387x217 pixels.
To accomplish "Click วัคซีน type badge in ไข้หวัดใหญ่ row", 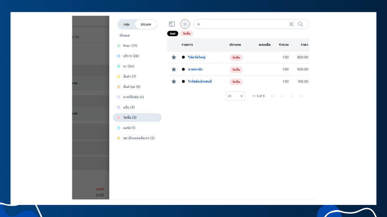I will pos(236,58).
